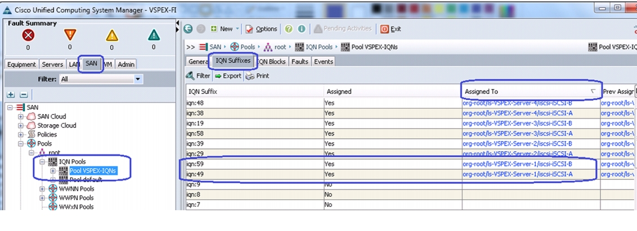Open the Options toolbar item

261,29
